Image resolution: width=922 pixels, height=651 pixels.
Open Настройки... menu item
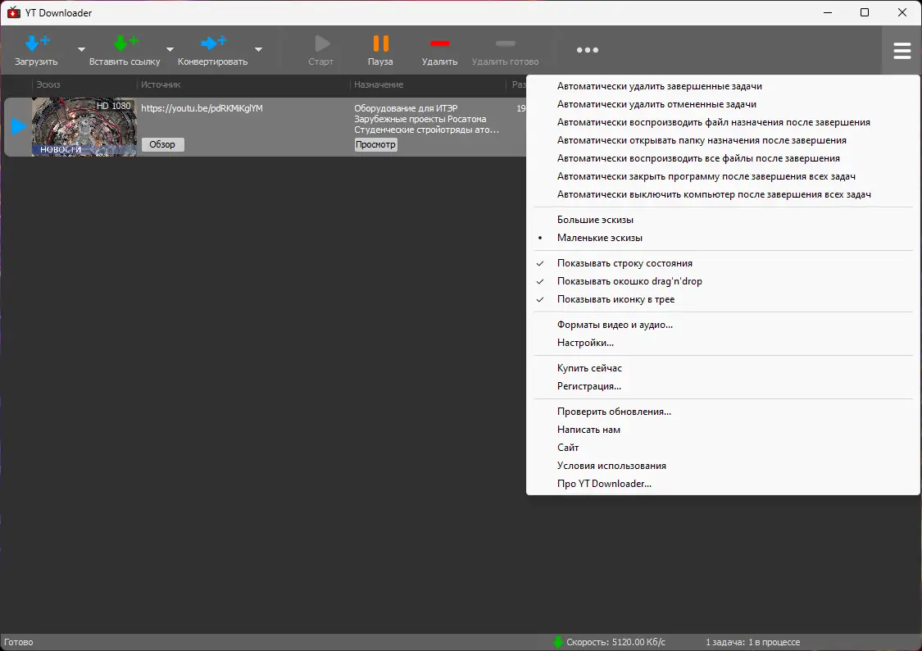[x=723, y=343]
